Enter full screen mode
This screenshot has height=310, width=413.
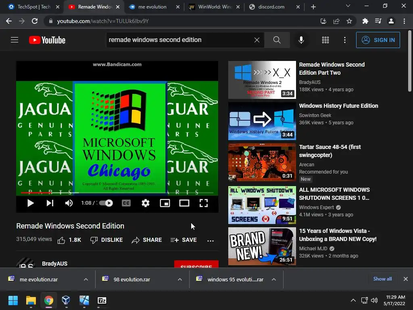[204, 203]
